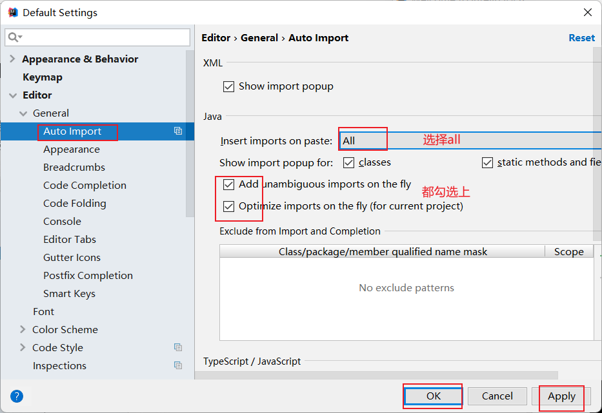The height and width of the screenshot is (413, 602).
Task: Open Code Folding settings
Action: tap(75, 203)
